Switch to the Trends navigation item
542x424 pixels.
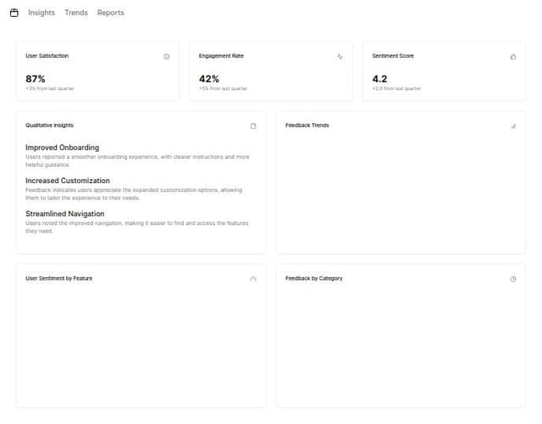click(x=76, y=13)
